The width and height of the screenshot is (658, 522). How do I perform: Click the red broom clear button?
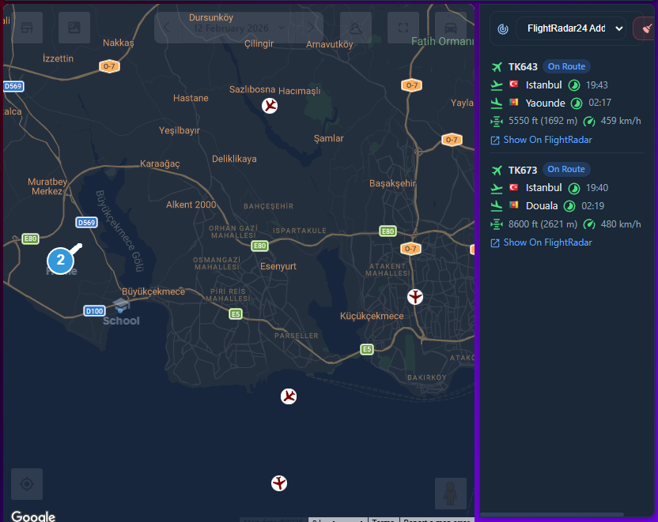646,28
